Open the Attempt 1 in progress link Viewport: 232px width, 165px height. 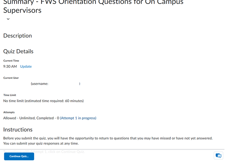[78, 118]
